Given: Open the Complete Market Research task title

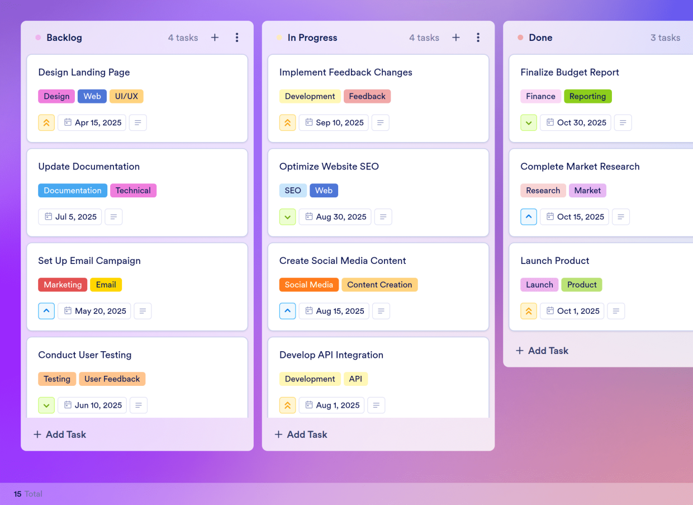Looking at the screenshot, I should point(580,166).
